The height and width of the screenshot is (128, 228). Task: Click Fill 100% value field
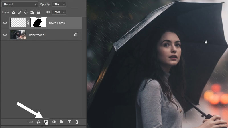click(57, 12)
